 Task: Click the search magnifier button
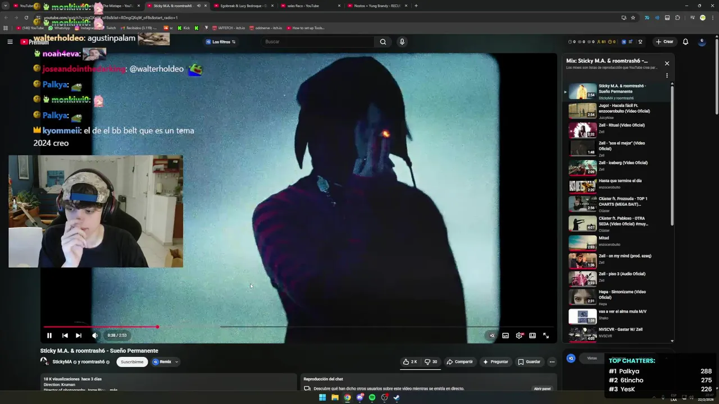coord(383,42)
